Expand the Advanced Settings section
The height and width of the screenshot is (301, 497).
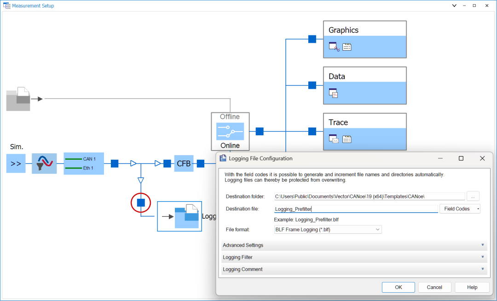point(354,245)
